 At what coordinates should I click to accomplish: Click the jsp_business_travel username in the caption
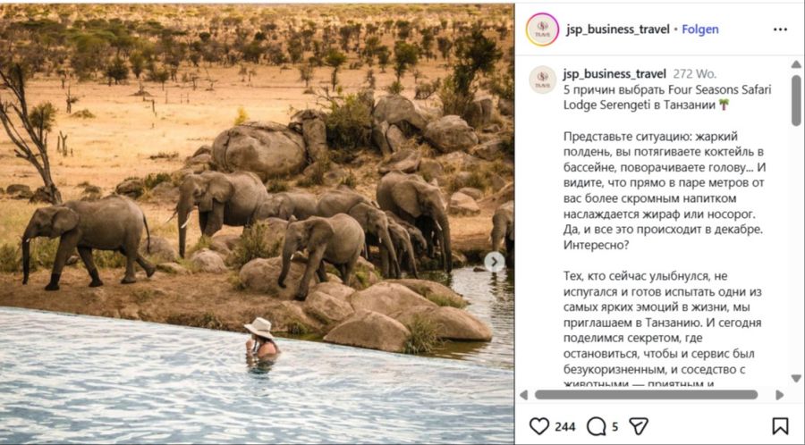coord(614,74)
